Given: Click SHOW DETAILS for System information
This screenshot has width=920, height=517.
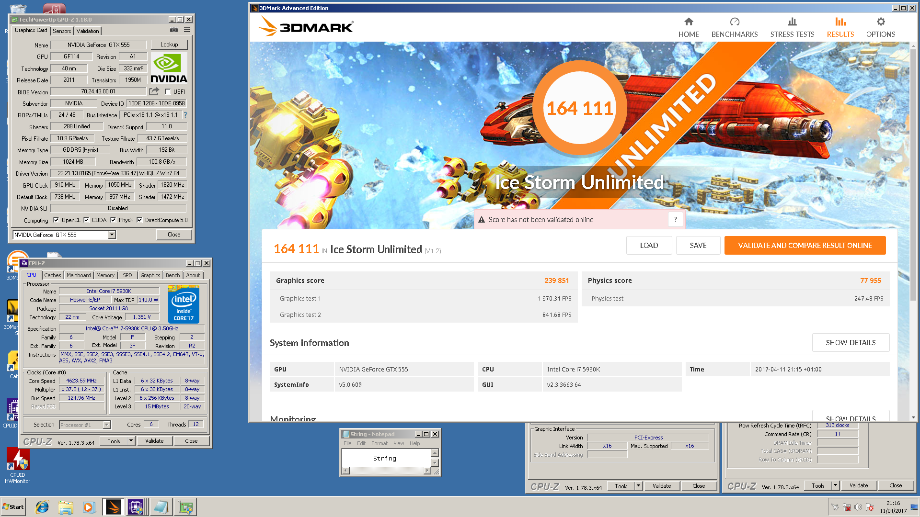Looking at the screenshot, I should (x=851, y=342).
